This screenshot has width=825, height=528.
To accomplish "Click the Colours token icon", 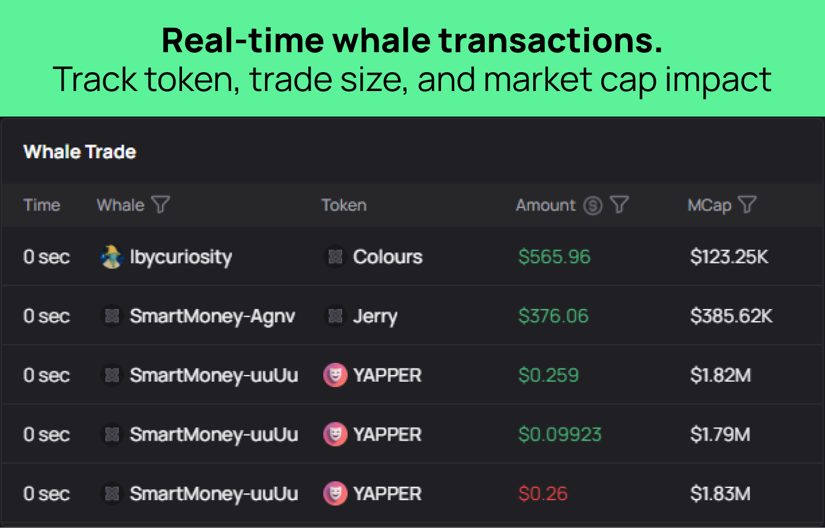I will point(335,257).
